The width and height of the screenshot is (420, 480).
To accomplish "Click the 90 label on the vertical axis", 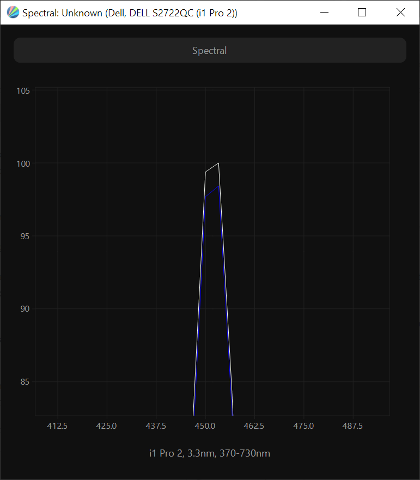I will pos(25,309).
